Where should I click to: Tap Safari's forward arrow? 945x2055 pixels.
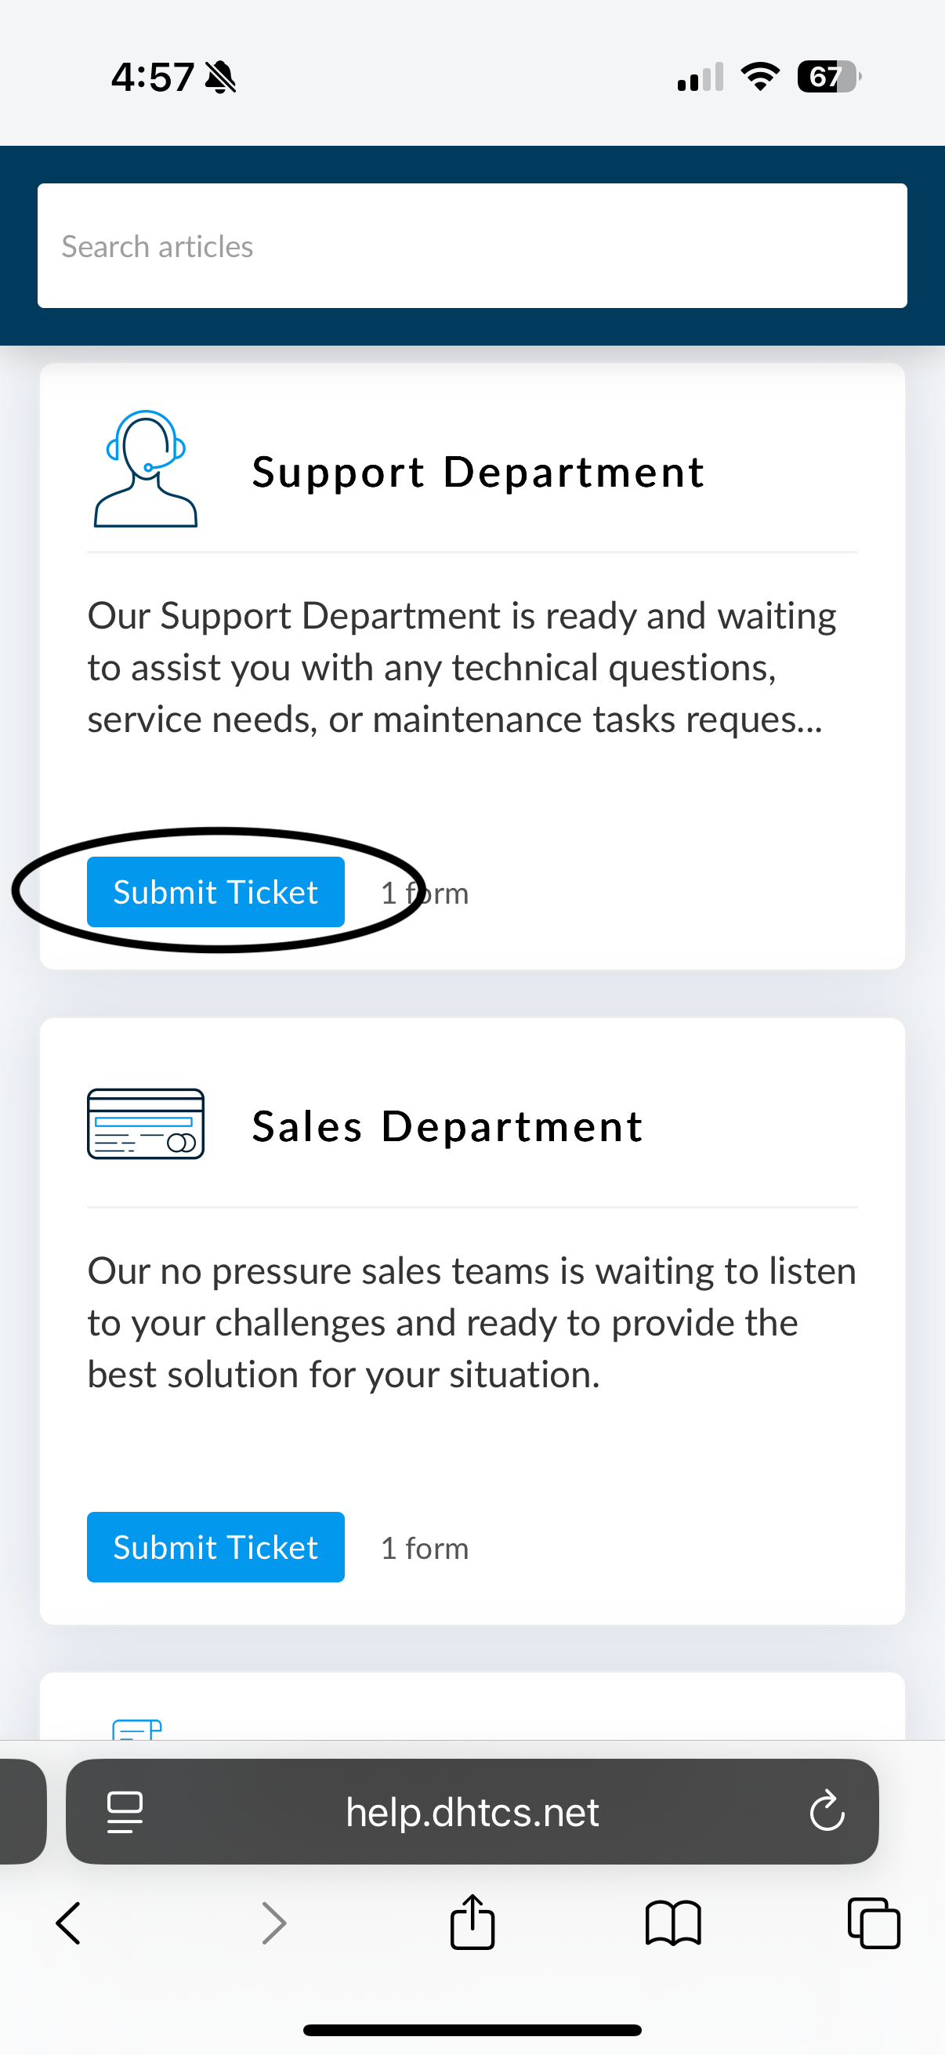click(x=273, y=1923)
